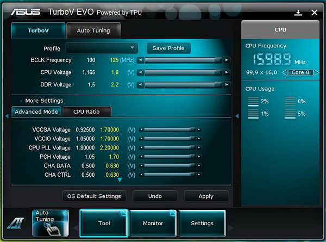Click the Auto Tuning hand icon button
This screenshot has height=242, width=326.
point(51,223)
